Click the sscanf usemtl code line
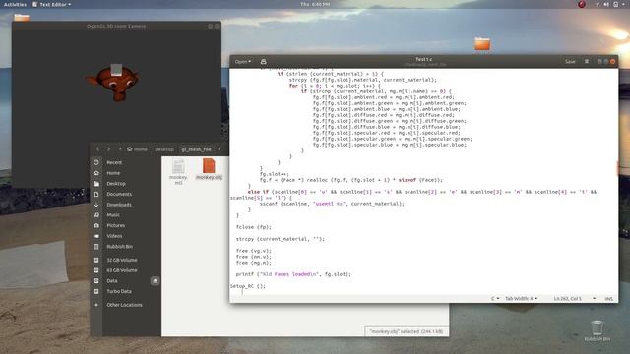This screenshot has width=630, height=354. [x=332, y=204]
